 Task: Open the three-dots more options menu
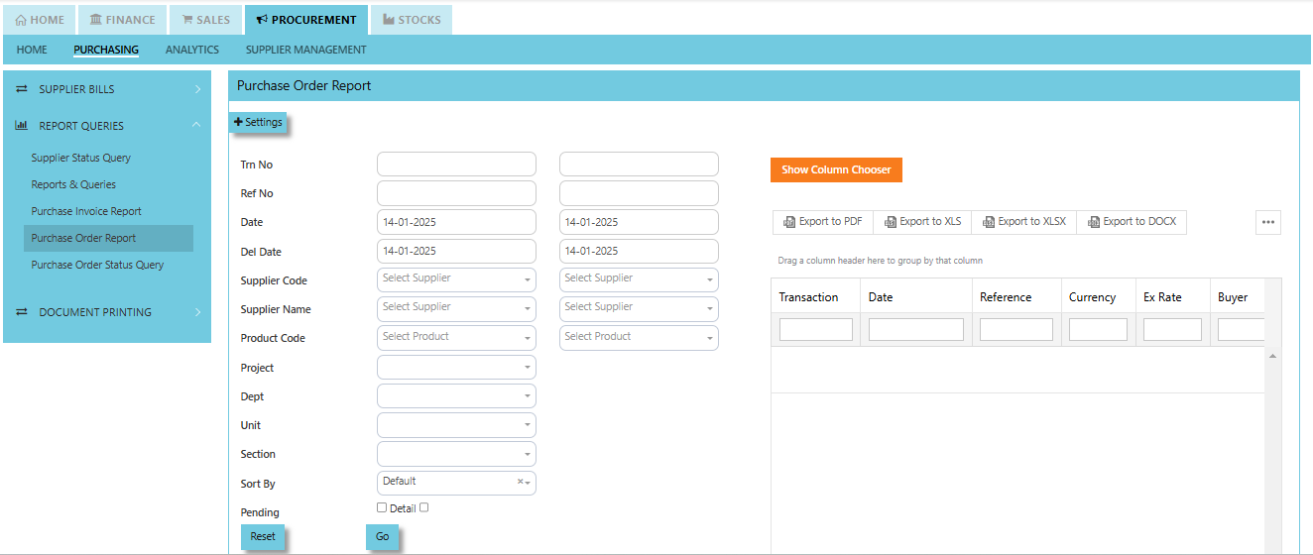1268,222
